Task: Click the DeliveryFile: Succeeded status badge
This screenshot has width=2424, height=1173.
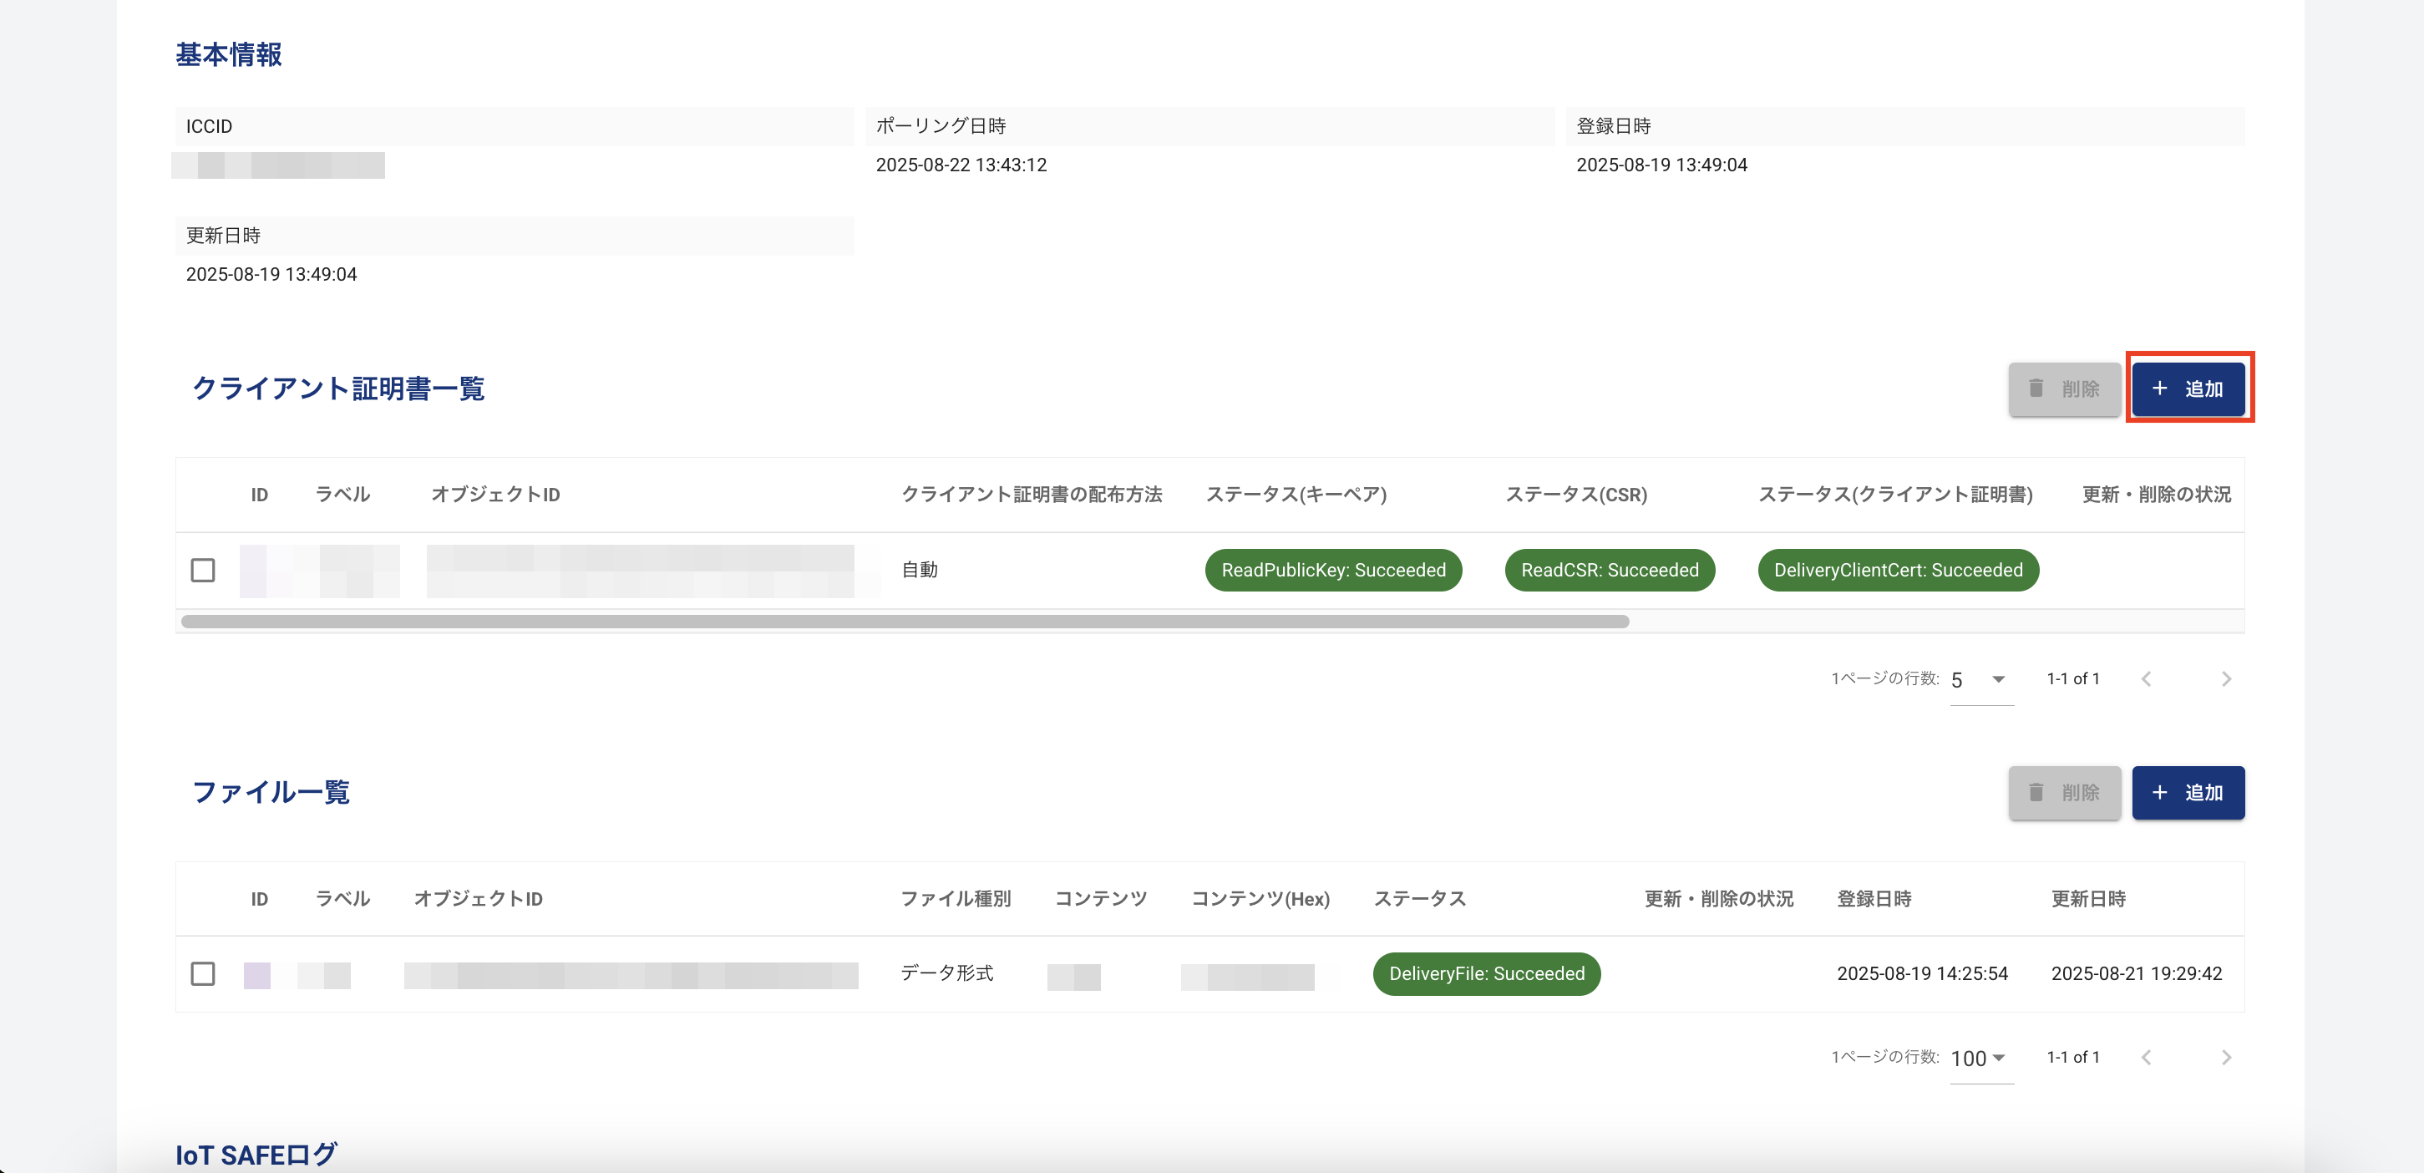Action: coord(1486,974)
